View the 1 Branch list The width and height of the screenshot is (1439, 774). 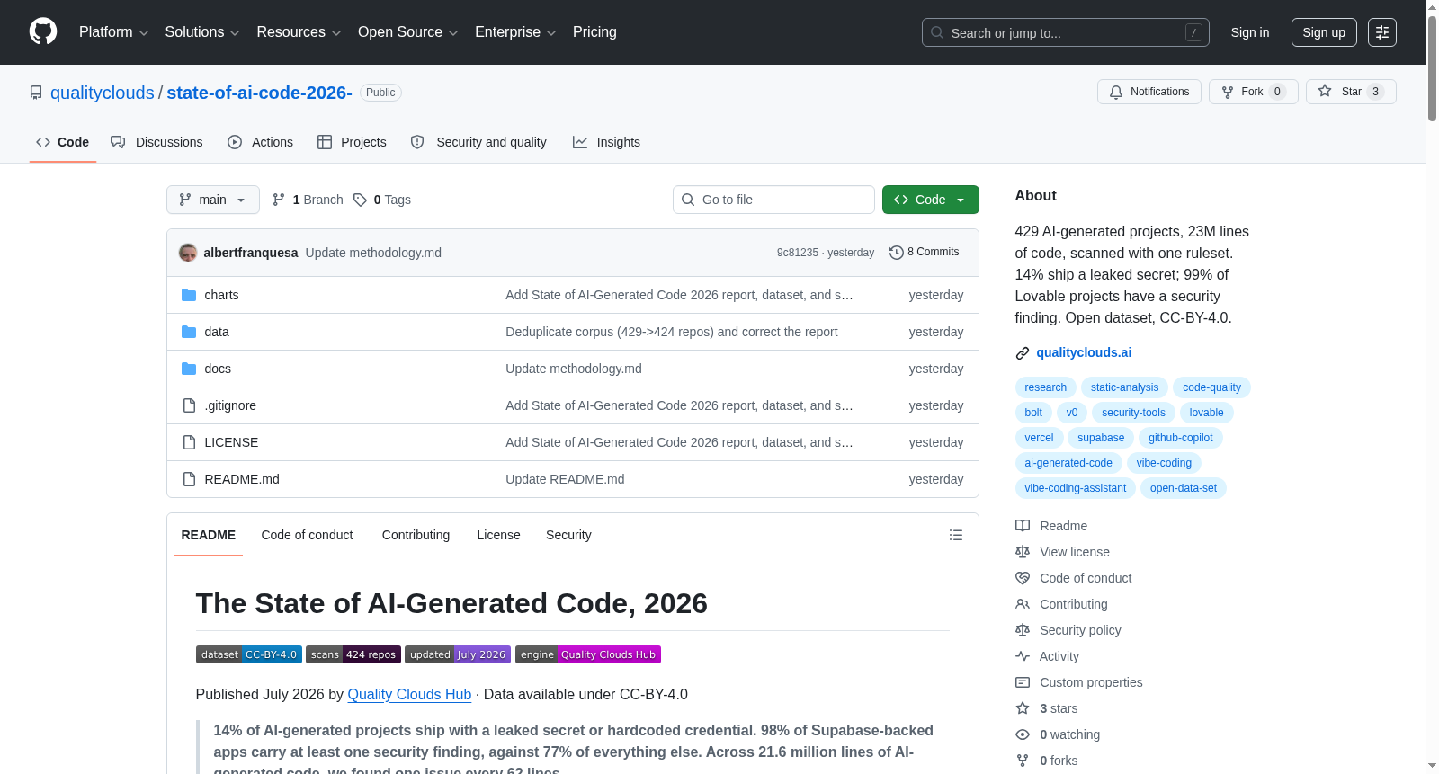(x=308, y=200)
